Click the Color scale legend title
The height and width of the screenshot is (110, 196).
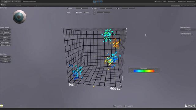coord(144,69)
